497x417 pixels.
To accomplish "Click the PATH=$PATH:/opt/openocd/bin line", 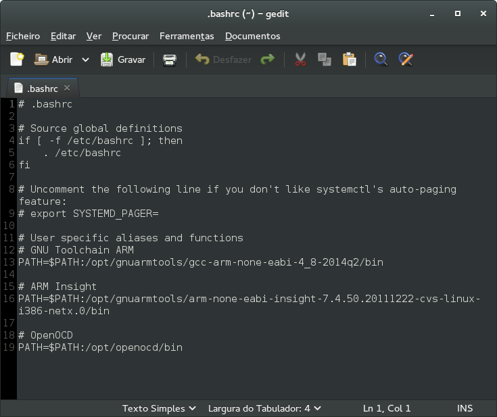I will [100, 347].
